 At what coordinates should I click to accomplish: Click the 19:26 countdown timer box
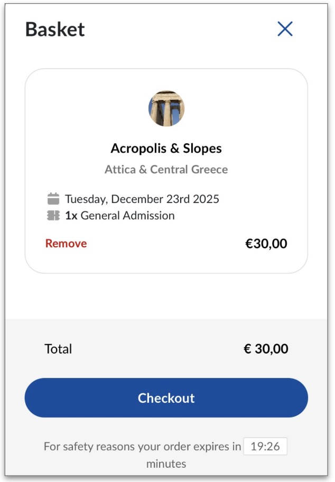(265, 447)
